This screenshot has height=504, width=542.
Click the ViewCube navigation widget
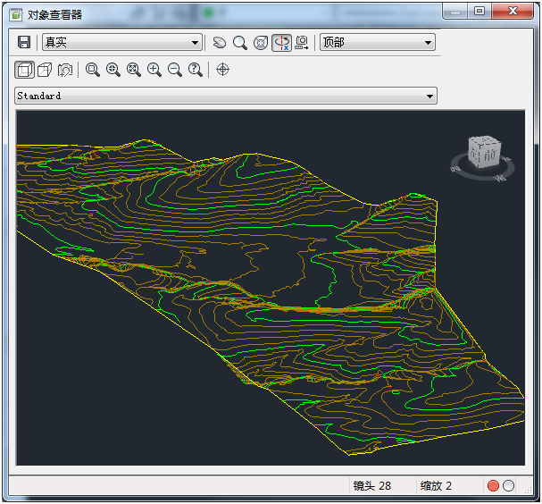(486, 154)
